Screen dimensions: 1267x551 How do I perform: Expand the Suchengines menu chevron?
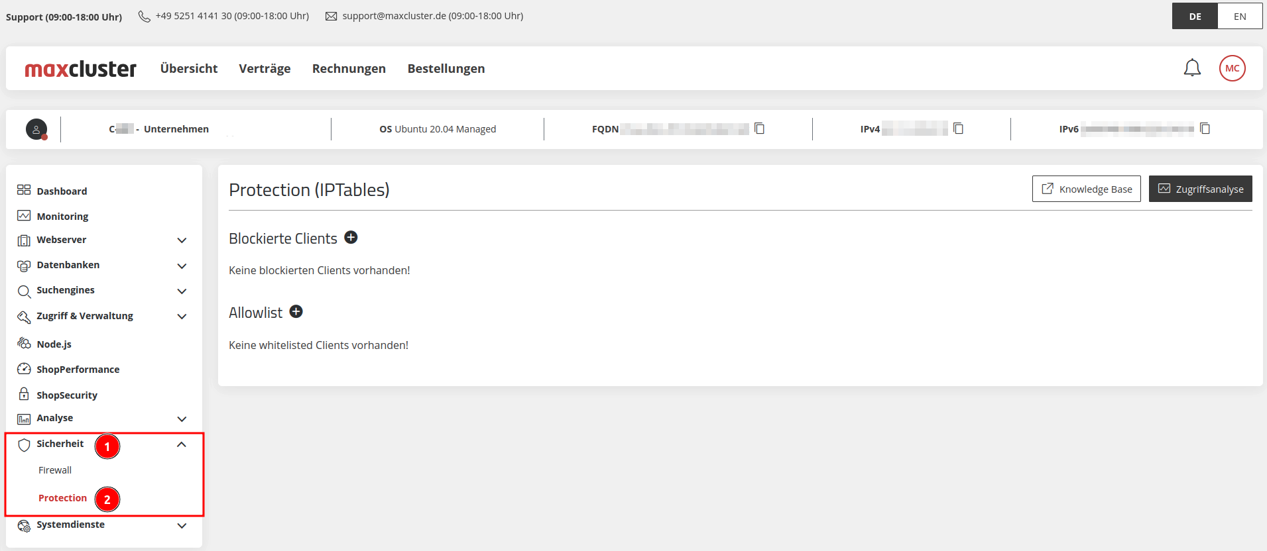pyautogui.click(x=182, y=291)
